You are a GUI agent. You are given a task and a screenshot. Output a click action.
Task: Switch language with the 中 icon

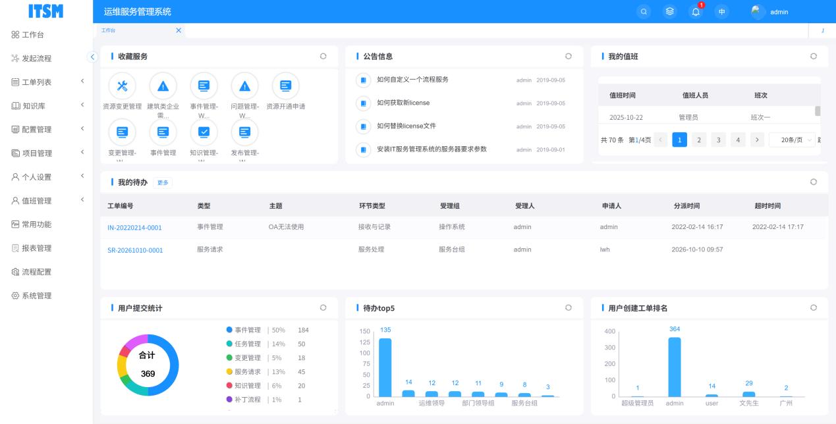(x=722, y=12)
